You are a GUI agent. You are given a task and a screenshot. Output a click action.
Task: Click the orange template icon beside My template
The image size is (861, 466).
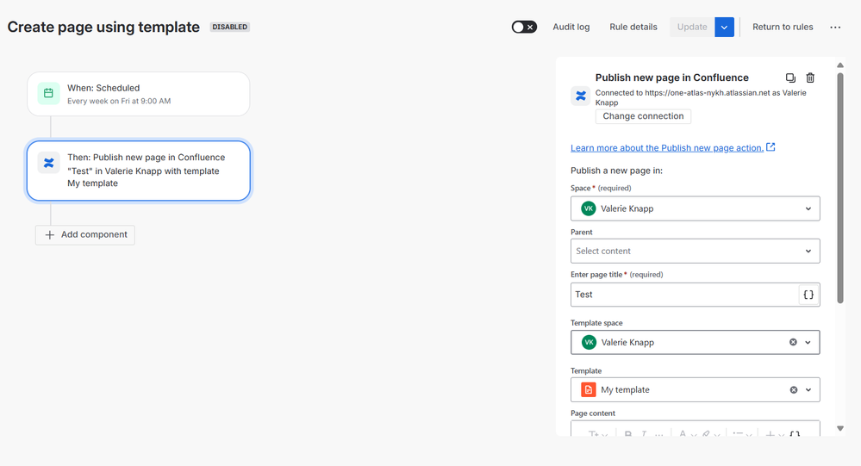click(x=588, y=389)
